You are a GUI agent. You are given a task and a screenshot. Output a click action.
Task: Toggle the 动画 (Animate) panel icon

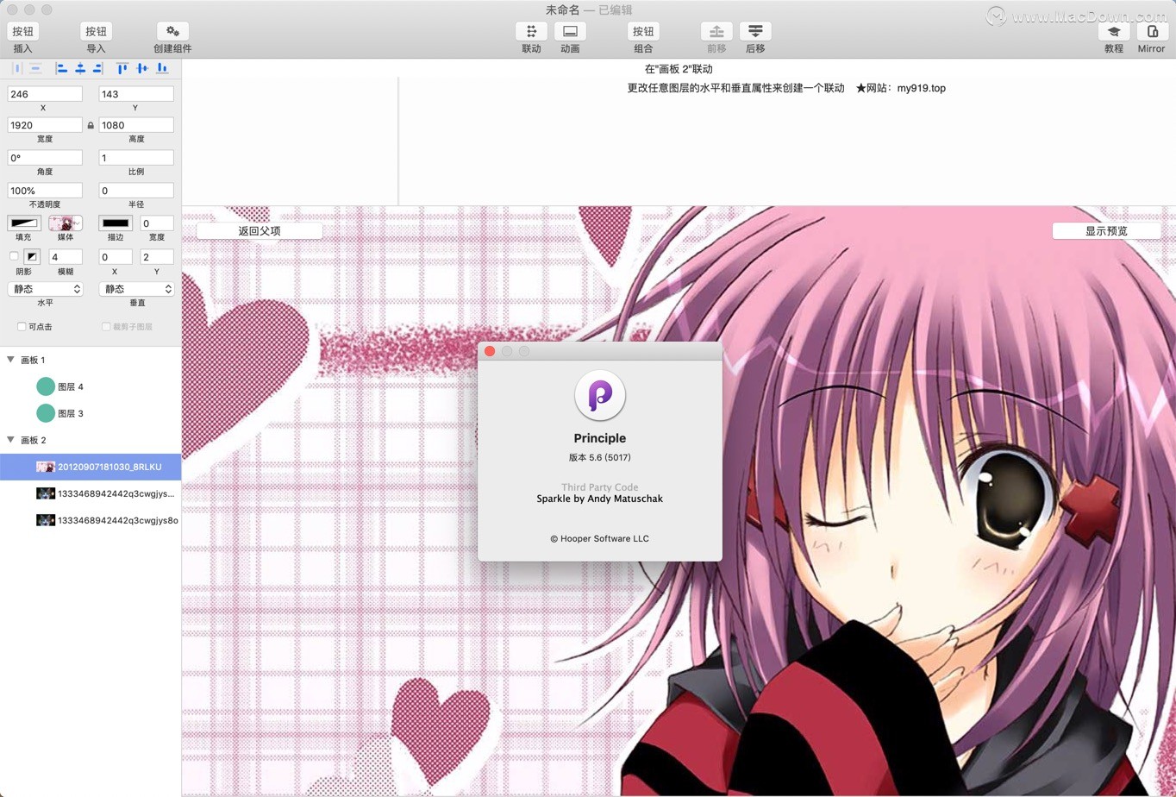point(570,31)
